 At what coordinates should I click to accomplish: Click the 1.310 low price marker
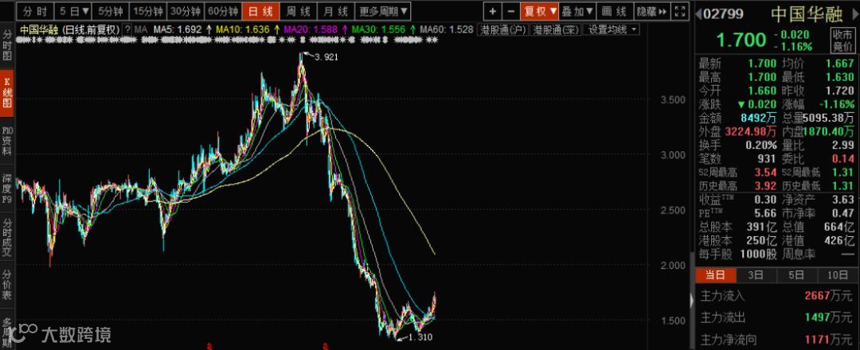pos(420,337)
